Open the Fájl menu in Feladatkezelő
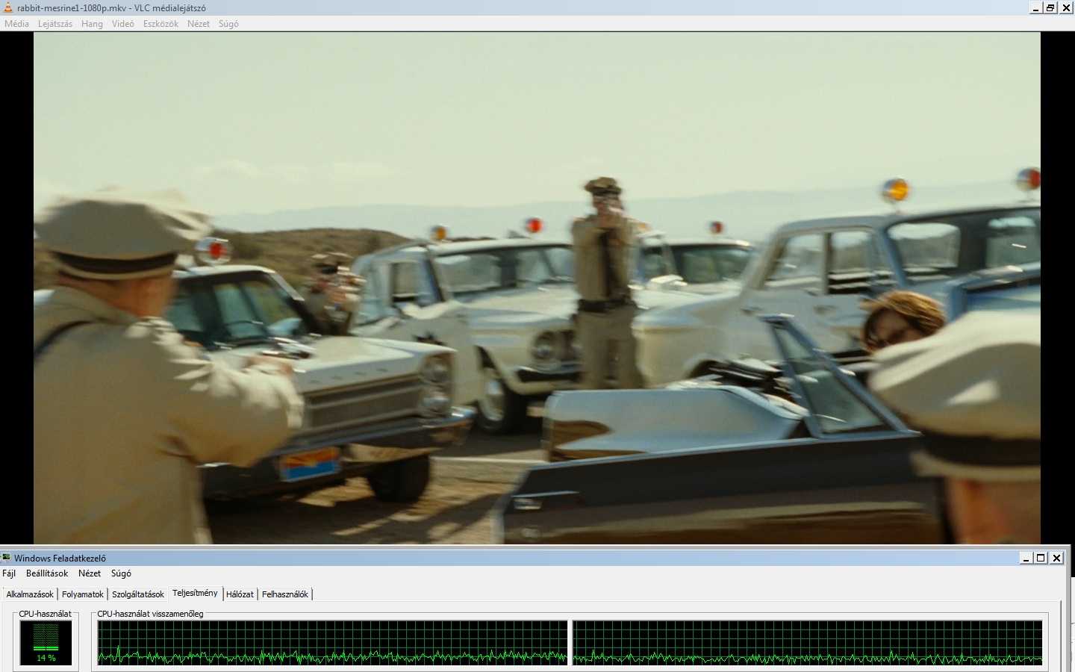Screen dimensions: 1075x672 click(x=9, y=573)
